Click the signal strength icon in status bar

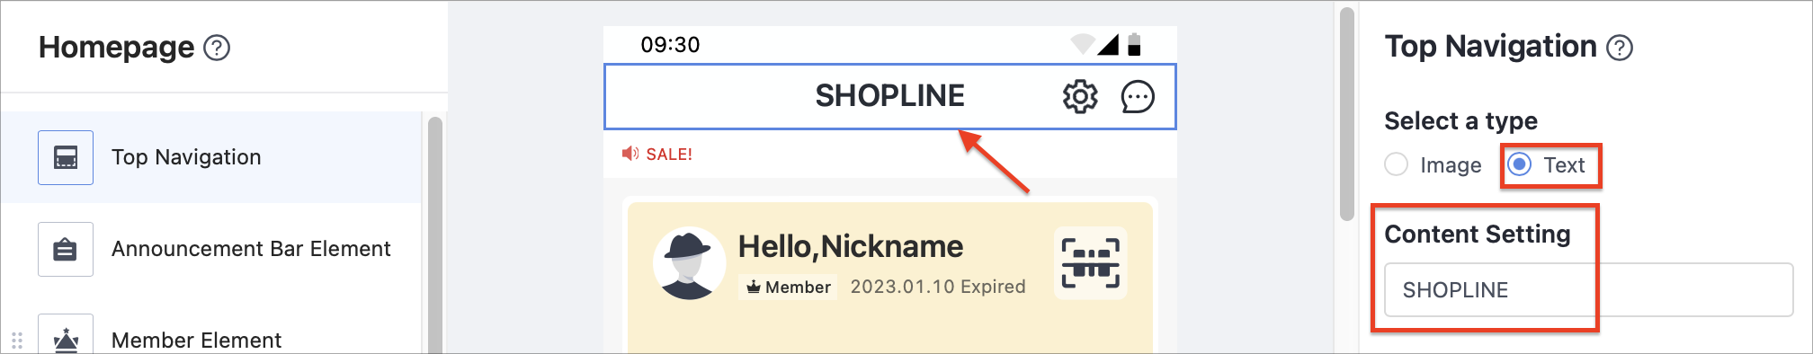click(x=1108, y=44)
